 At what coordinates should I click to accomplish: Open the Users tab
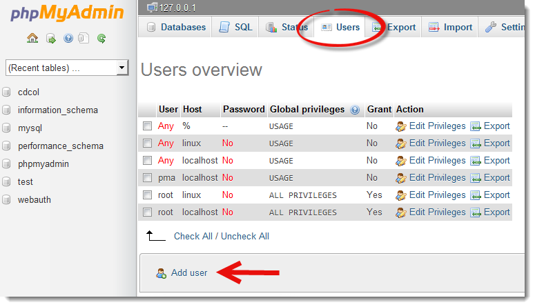pyautogui.click(x=340, y=27)
